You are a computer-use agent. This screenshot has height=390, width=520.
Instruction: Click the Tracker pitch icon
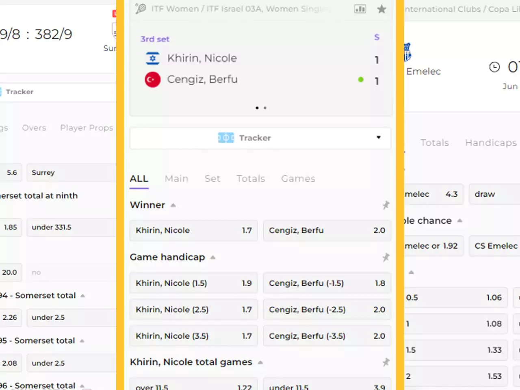[226, 138]
